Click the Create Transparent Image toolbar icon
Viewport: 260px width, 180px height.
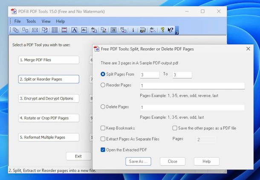click(153, 30)
